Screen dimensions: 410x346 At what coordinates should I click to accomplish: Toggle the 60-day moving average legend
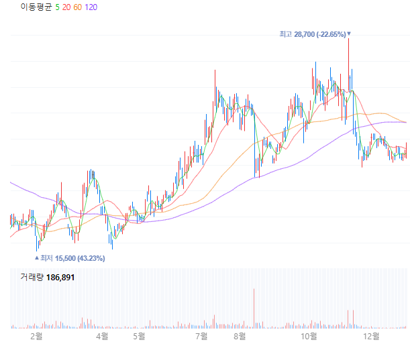(x=77, y=7)
